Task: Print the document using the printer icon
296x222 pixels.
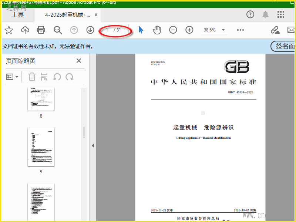Action: 41,30
